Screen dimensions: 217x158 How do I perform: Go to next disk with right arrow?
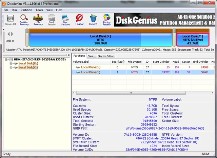13,34
